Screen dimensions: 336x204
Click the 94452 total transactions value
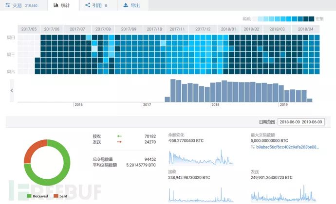pos(150,159)
